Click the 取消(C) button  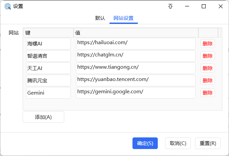click(x=178, y=143)
